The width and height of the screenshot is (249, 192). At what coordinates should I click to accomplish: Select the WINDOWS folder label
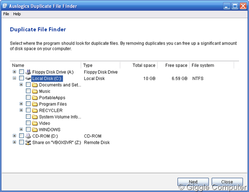click(x=49, y=130)
